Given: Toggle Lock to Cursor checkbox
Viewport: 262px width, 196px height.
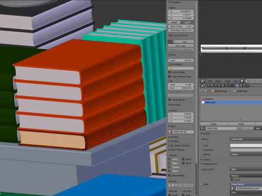Looking at the screenshot, I should [x=169, y=72].
